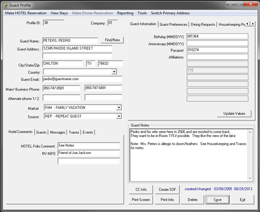Click the Profile ID field
260x212 pixels.
53,23
